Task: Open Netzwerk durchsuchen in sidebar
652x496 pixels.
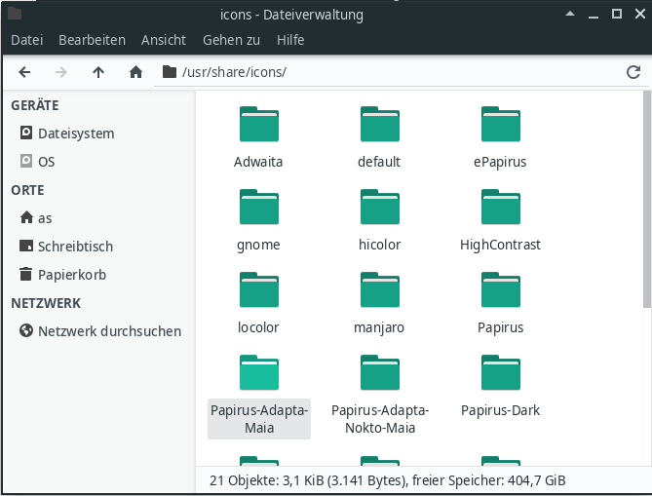Action: point(99,331)
